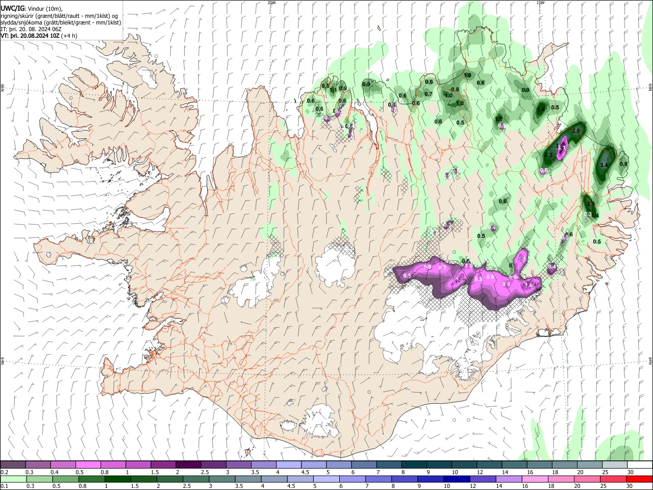Click the '3.4' precipitation value on the map
The width and height of the screenshot is (653, 490).
pos(605,165)
